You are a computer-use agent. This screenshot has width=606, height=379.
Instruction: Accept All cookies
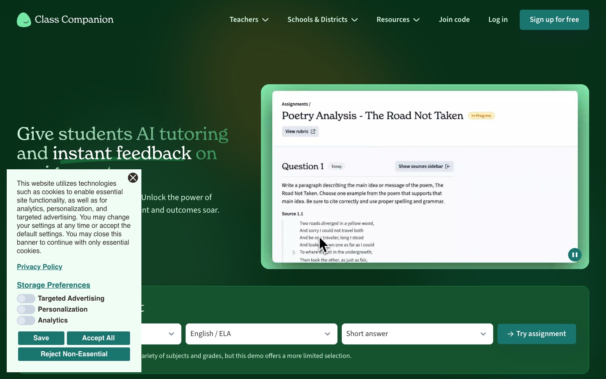[x=98, y=338]
